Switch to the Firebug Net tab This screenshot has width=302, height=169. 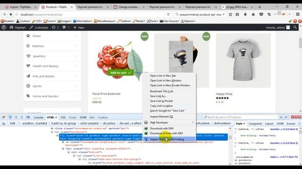(92, 117)
